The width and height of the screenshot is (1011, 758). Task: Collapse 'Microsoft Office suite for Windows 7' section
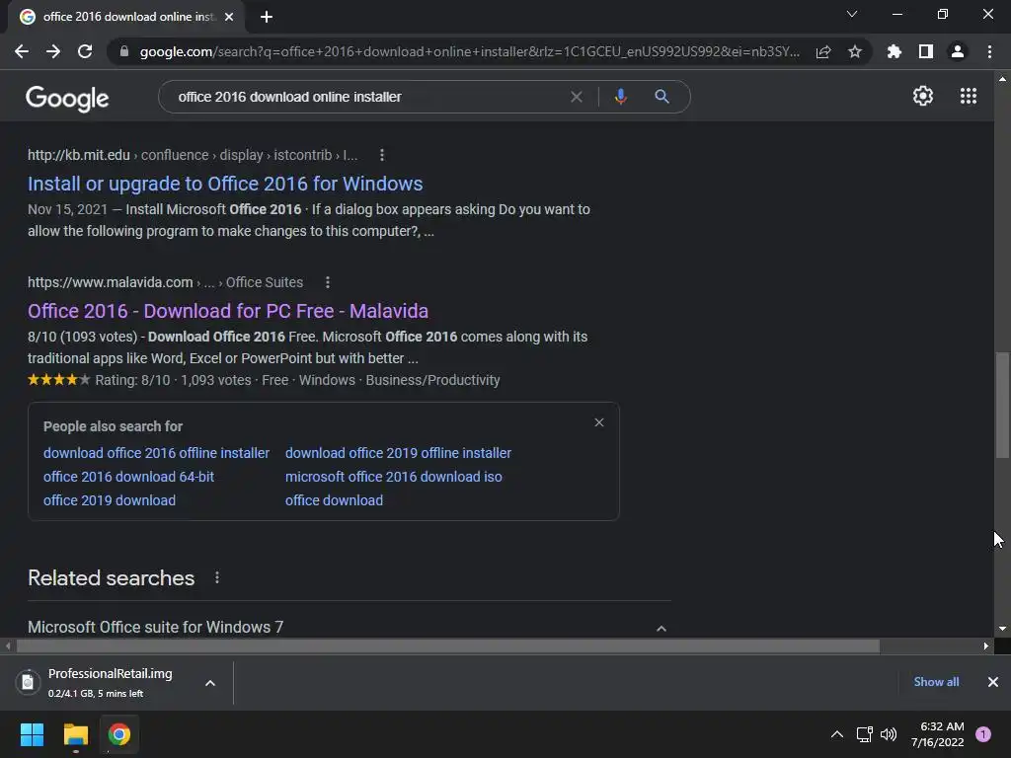661,629
